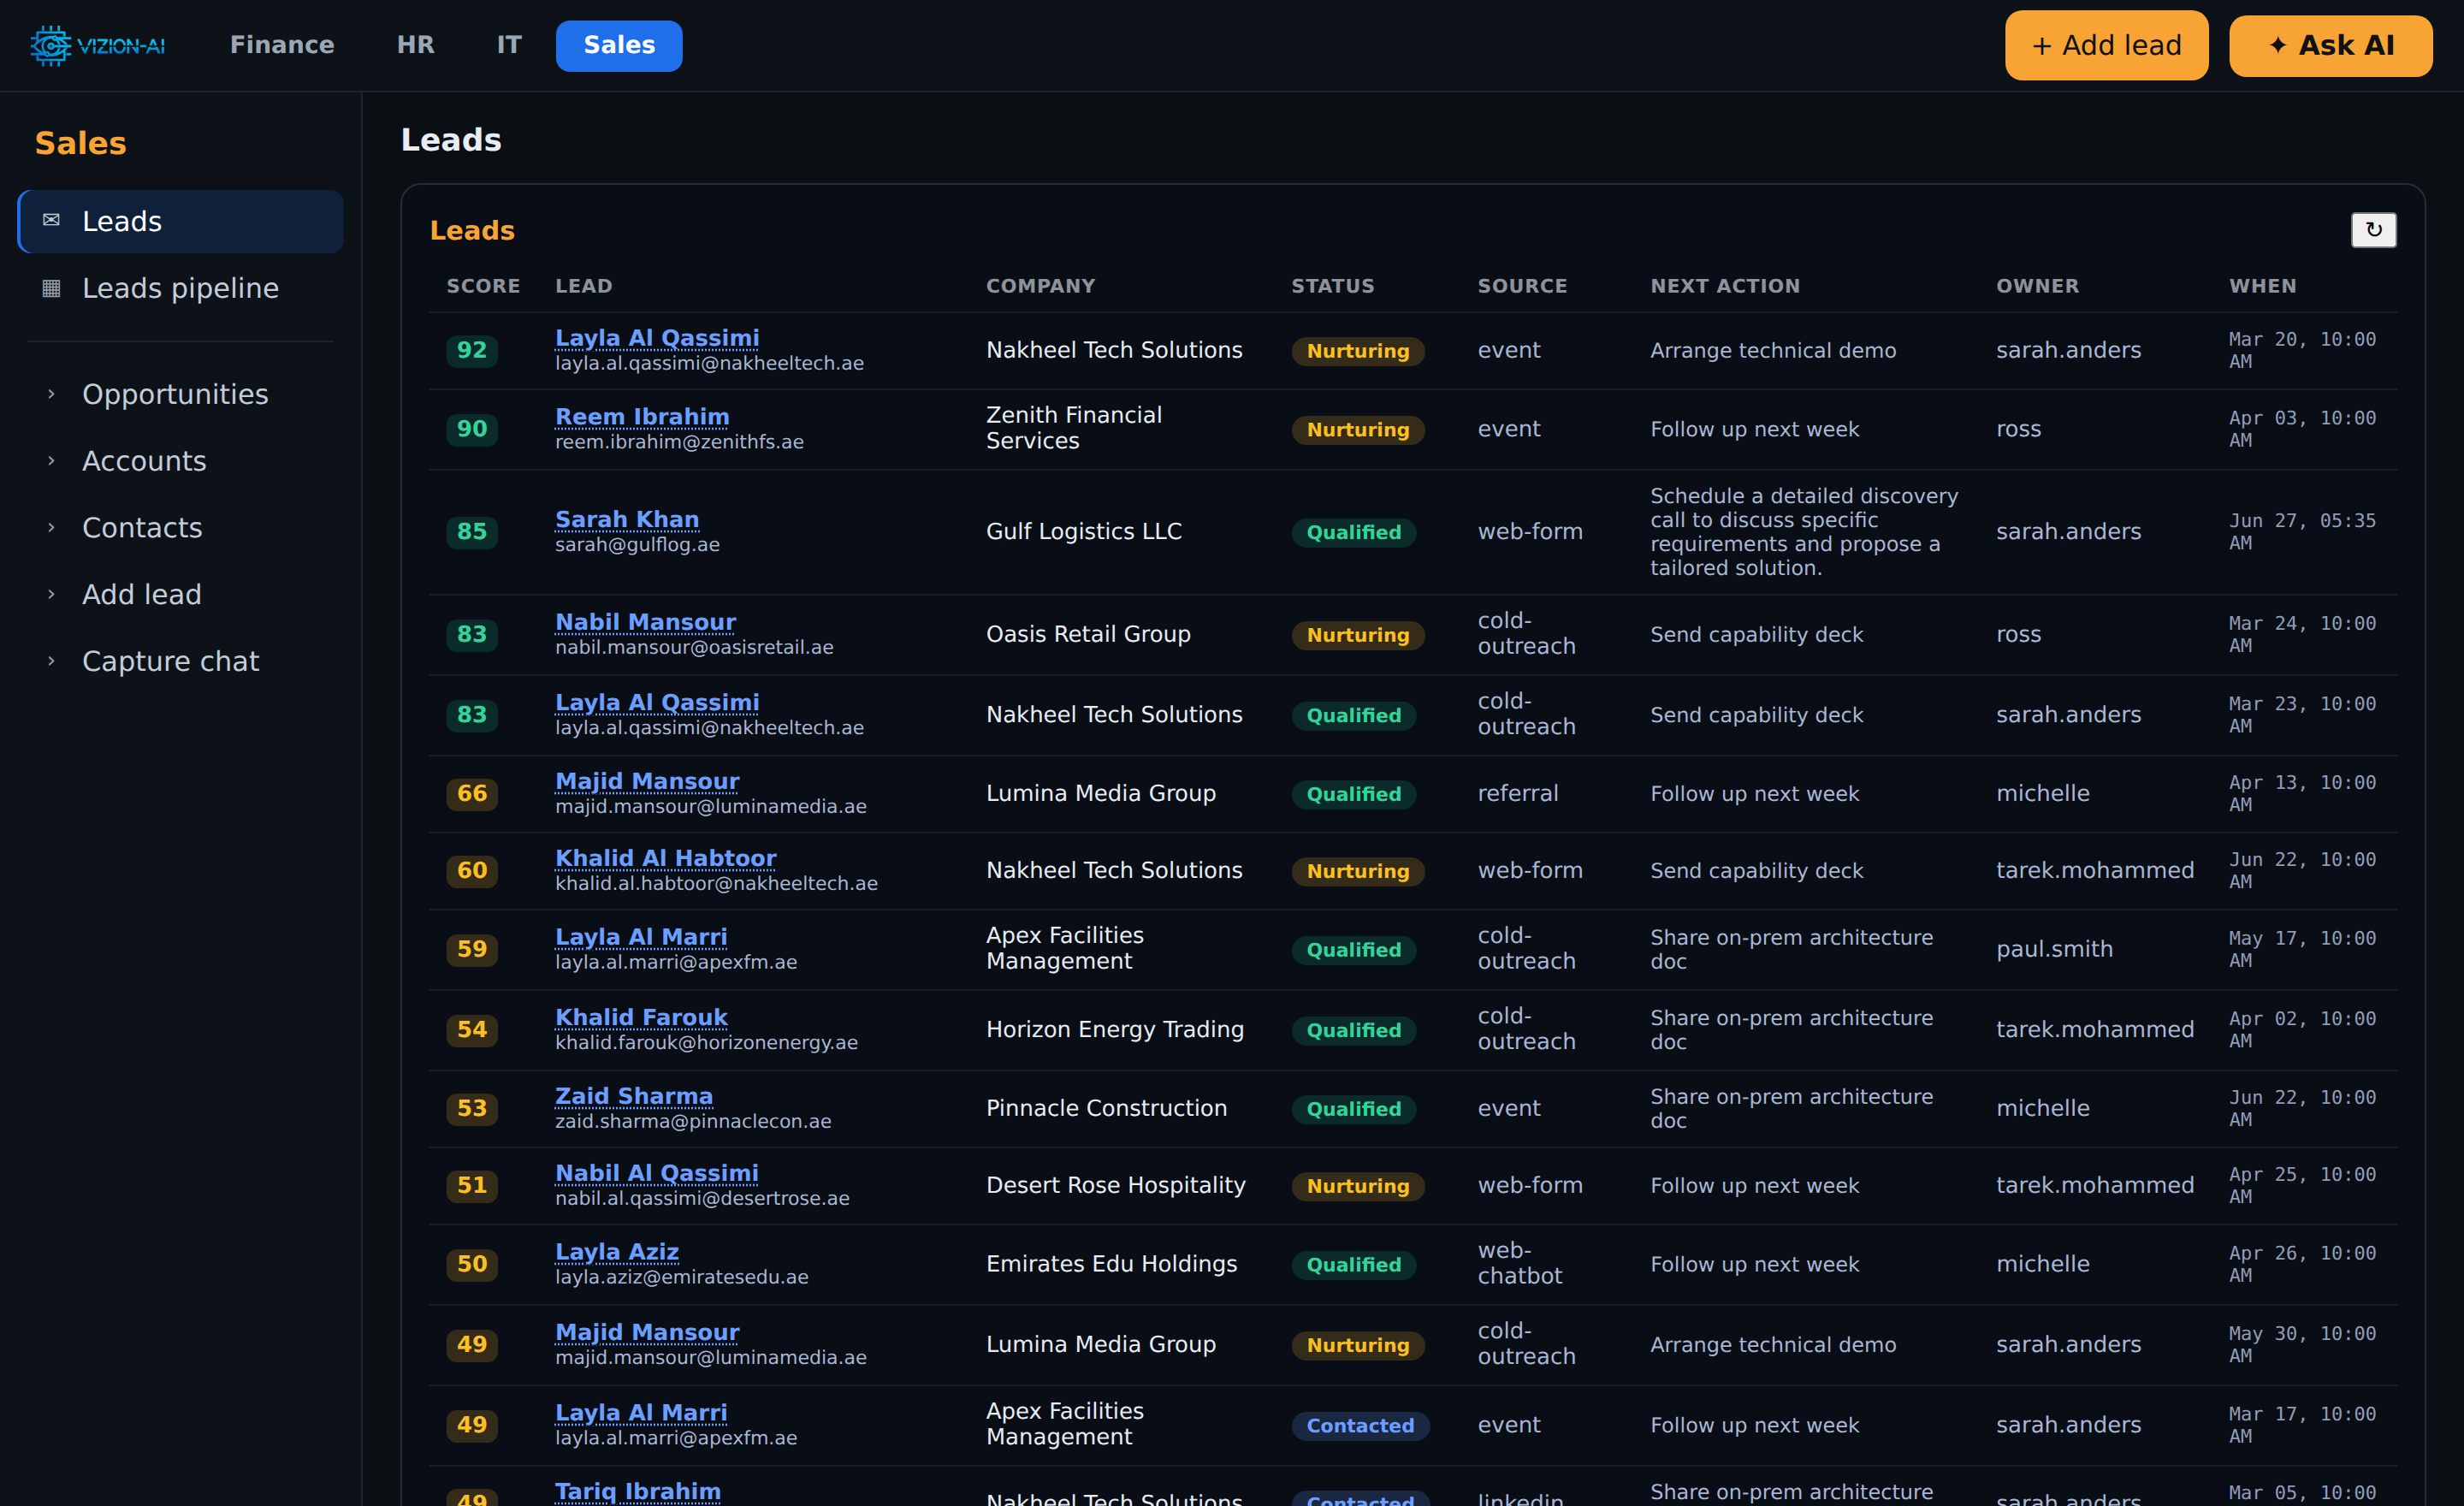Click the Horizon Energy Trading company cell
The height and width of the screenshot is (1506, 2464).
coord(1115,1030)
